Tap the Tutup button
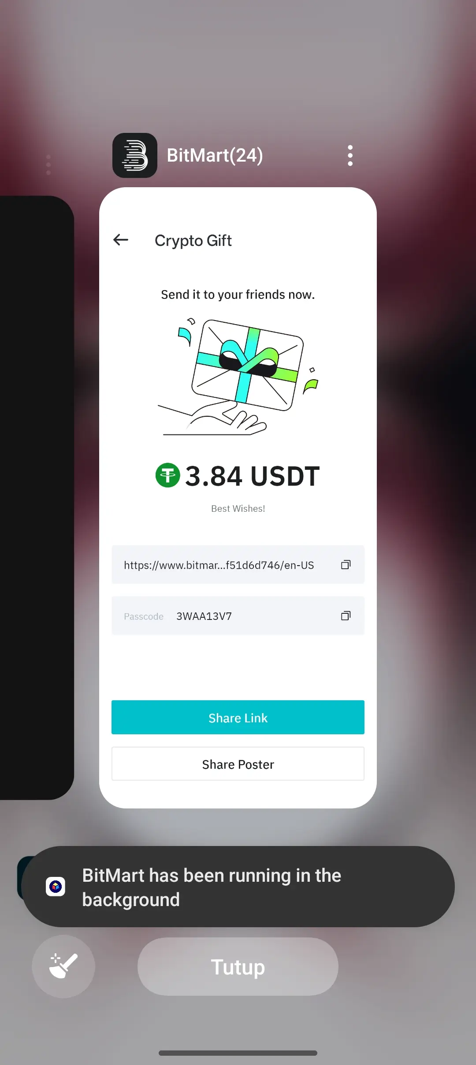476x1065 pixels. [238, 967]
